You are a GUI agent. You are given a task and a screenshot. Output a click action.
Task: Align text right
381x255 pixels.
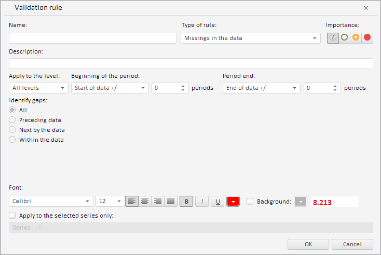[158, 201]
